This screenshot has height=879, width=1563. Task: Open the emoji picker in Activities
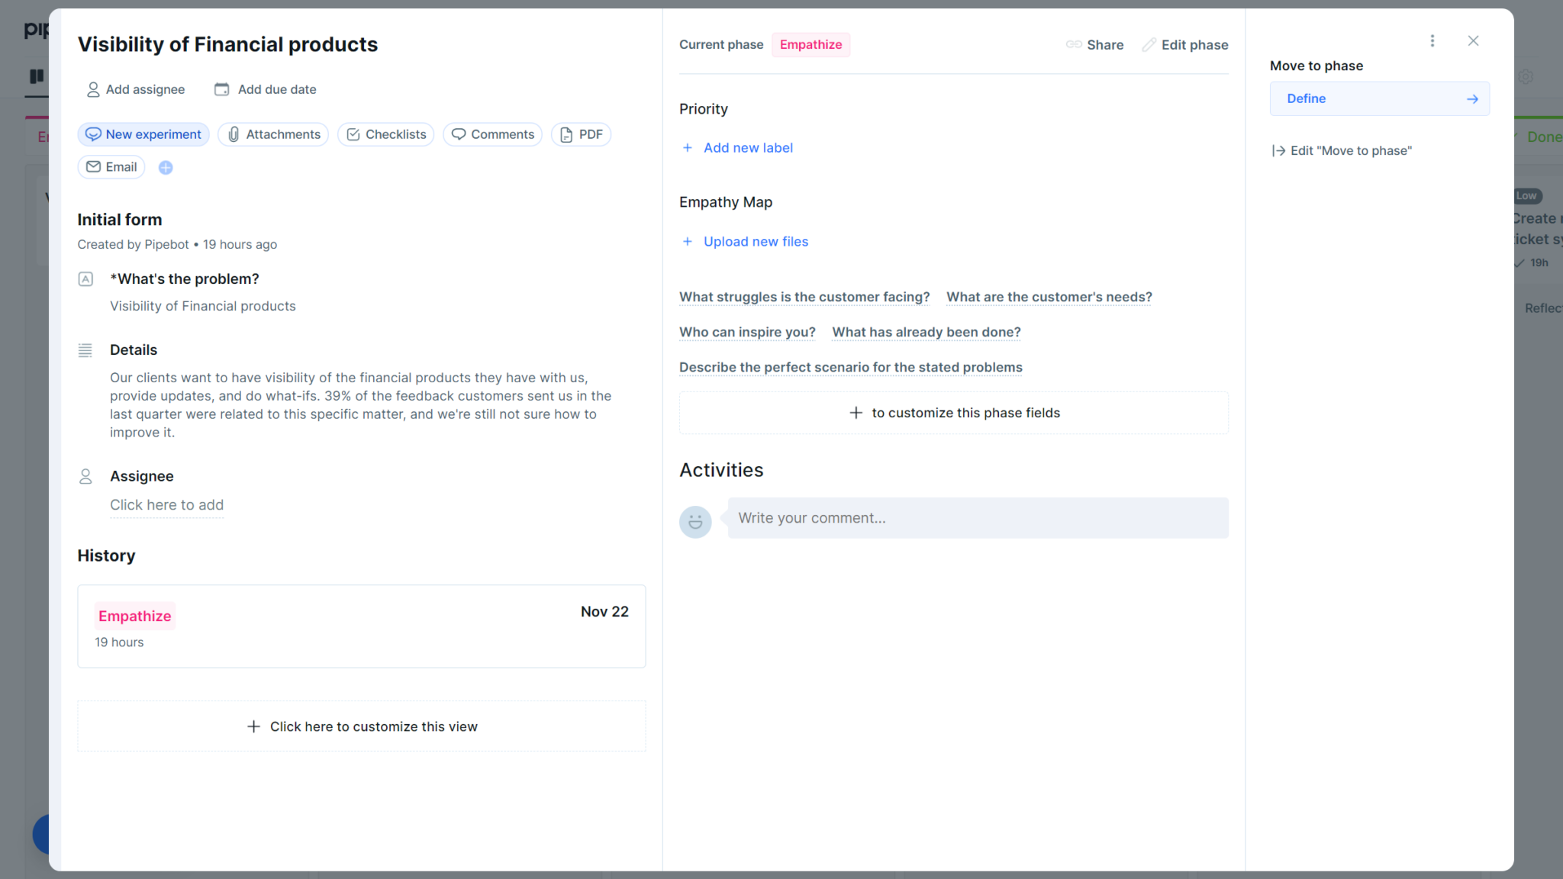point(694,521)
